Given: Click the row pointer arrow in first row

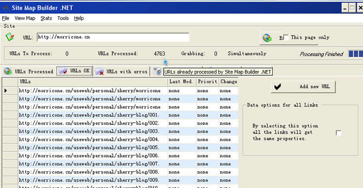Looking at the screenshot, I should (x=6, y=90).
